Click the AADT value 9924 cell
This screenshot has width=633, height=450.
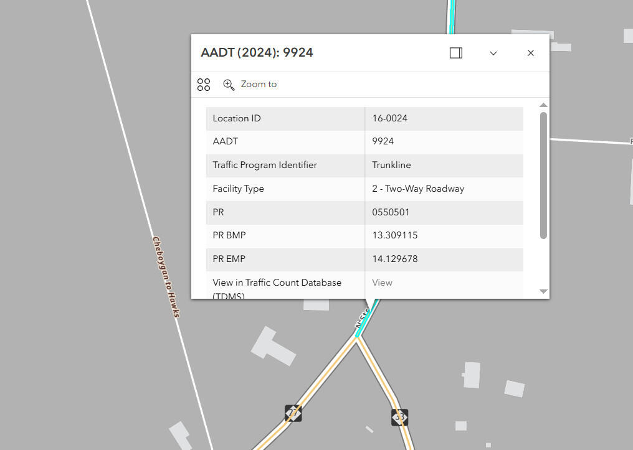click(383, 141)
